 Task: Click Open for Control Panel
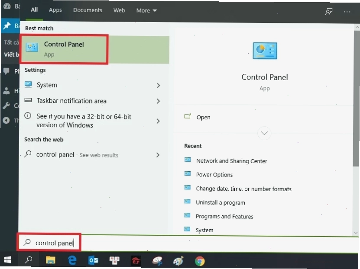204,117
